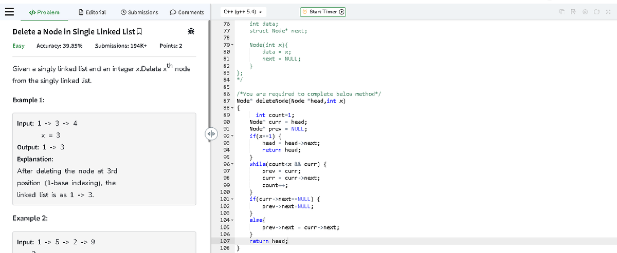
Task: Collapse the fold arrow at line 92
Action: coord(233,137)
